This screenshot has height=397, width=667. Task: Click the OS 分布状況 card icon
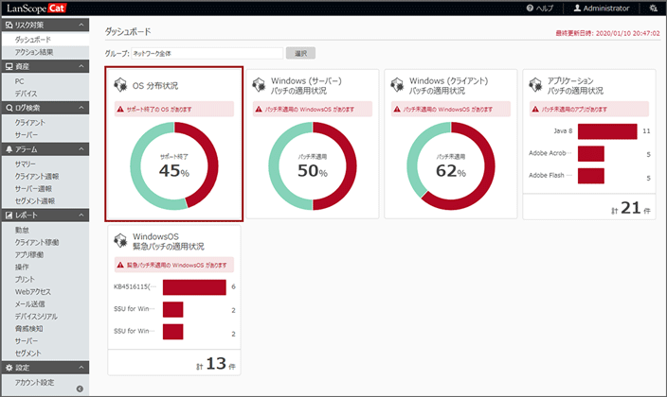pyautogui.click(x=120, y=85)
